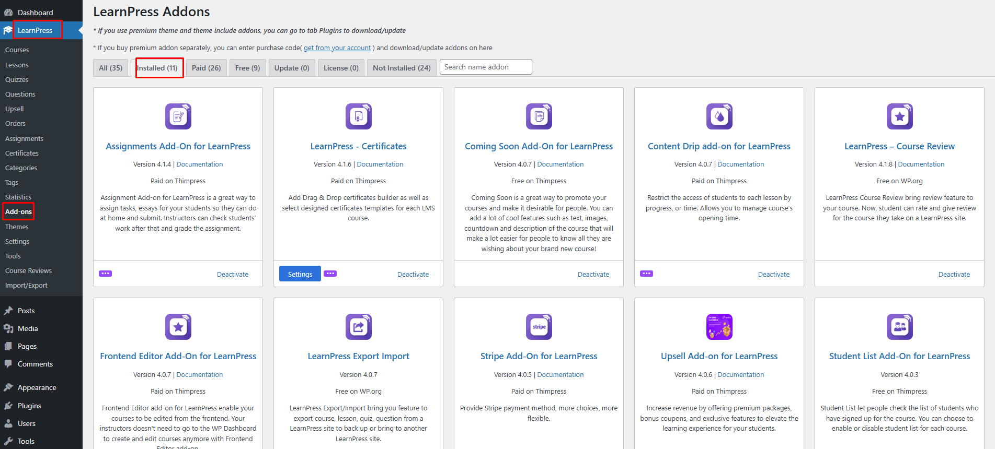Click the Posts pin icon
This screenshot has width=995, height=449.
[x=8, y=311]
